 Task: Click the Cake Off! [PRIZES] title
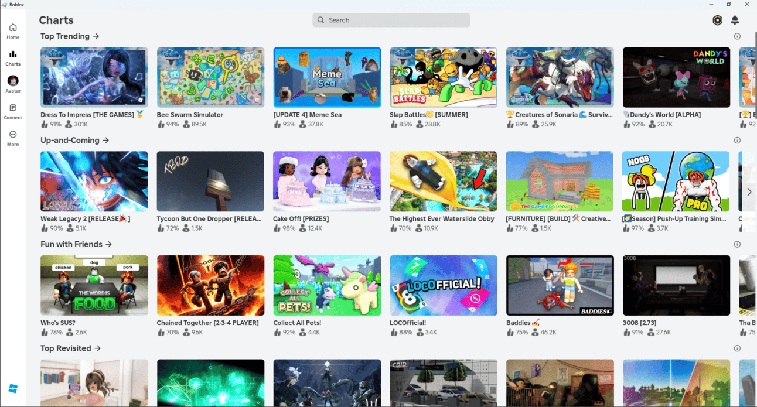(301, 219)
